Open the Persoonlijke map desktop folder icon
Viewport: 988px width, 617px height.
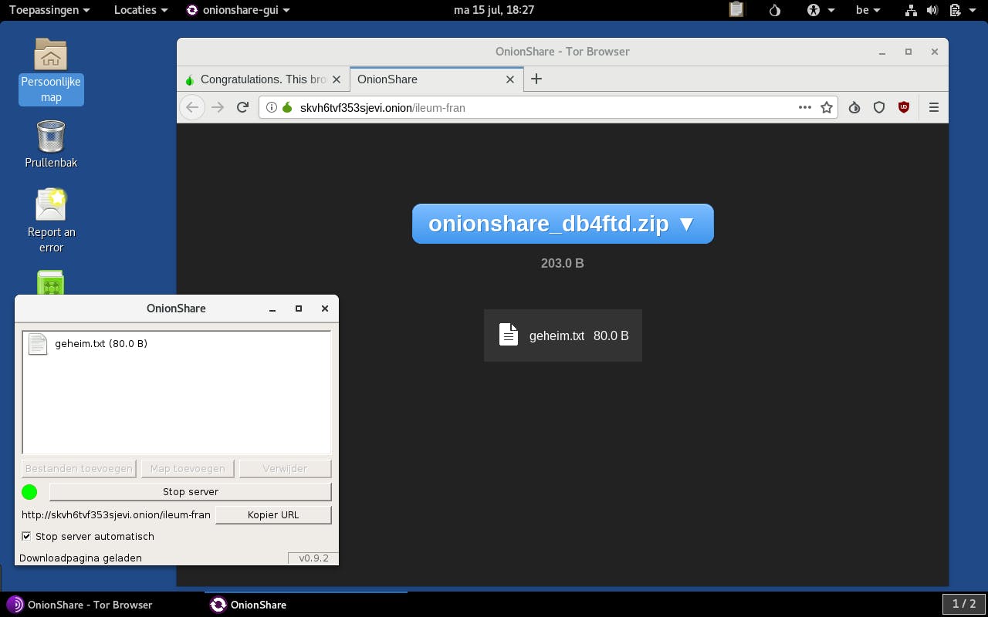pyautogui.click(x=51, y=71)
